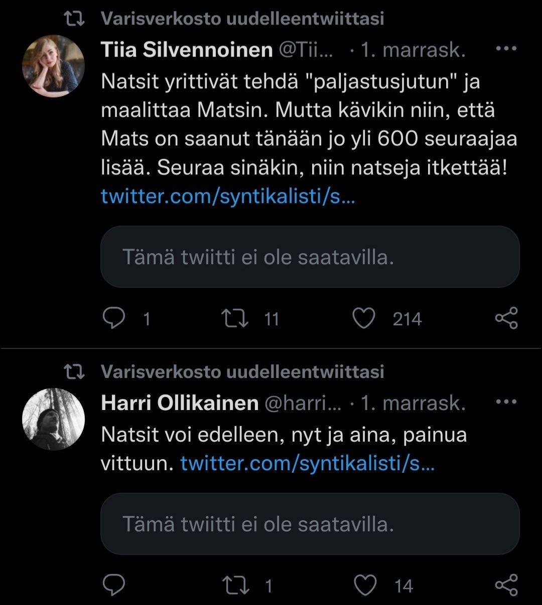Open Tiia Silvennoinen's profile picture
This screenshot has width=542, height=605.
54,66
